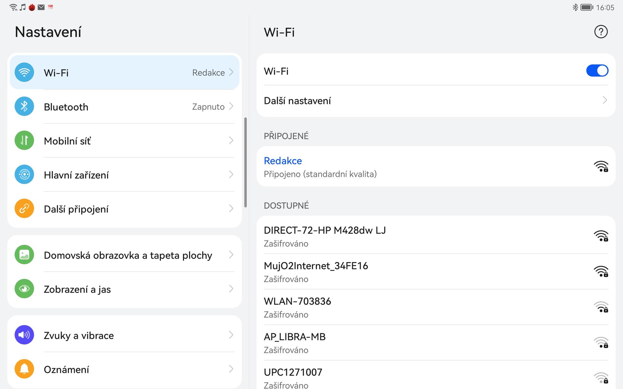This screenshot has height=389, width=623.
Task: Click the Hlavní zařízení icon
Action: tap(24, 174)
